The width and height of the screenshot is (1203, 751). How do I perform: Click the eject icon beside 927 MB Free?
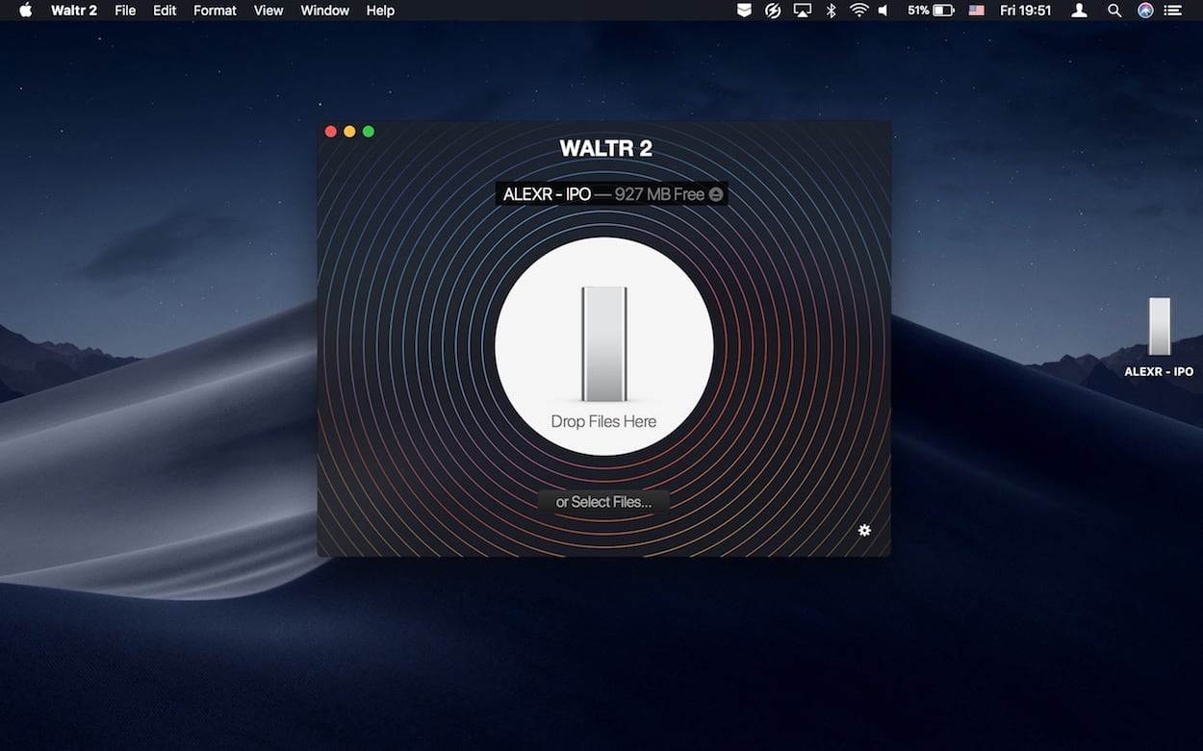click(716, 194)
